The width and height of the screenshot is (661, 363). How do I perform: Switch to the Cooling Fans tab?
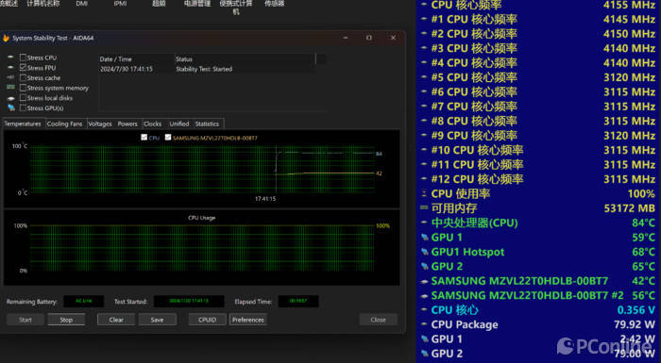[x=64, y=124]
